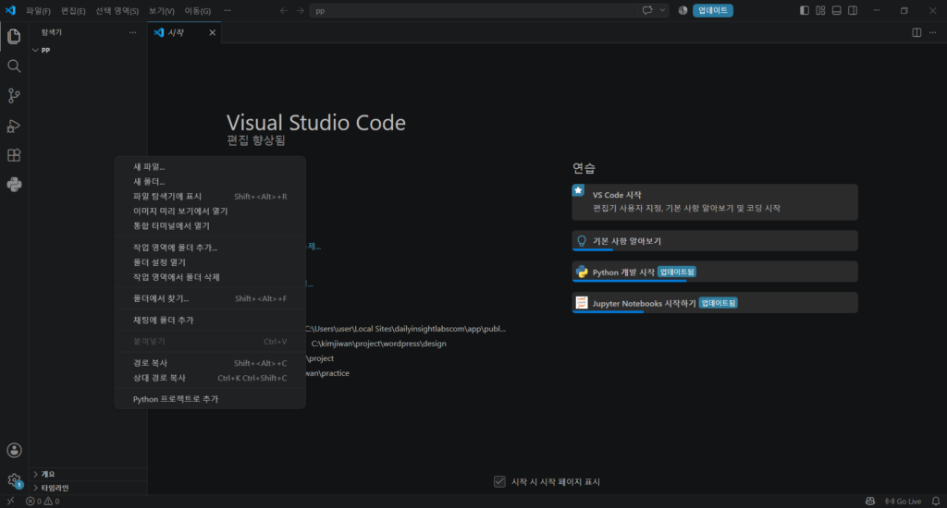Image resolution: width=947 pixels, height=508 pixels.
Task: Open command center dropdown arrow
Action: 662,10
